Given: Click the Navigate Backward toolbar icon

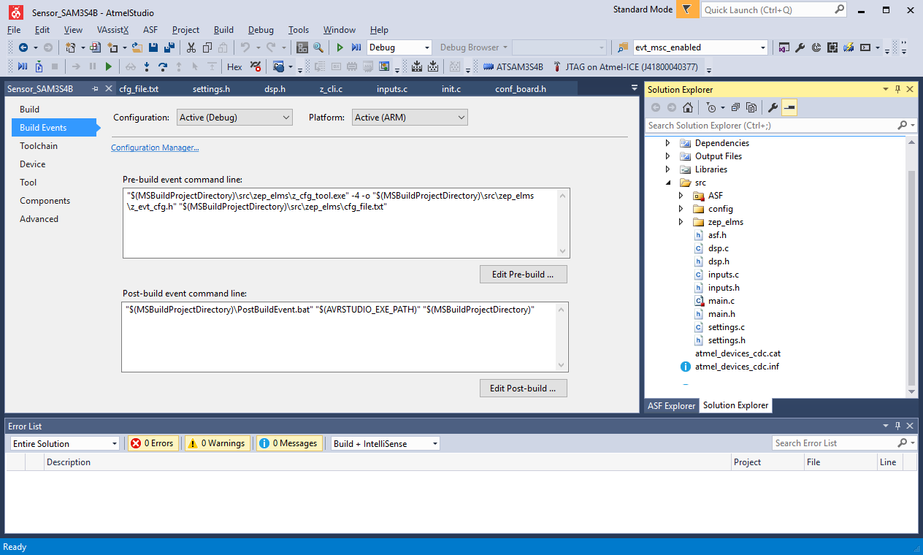Looking at the screenshot, I should click(x=23, y=47).
